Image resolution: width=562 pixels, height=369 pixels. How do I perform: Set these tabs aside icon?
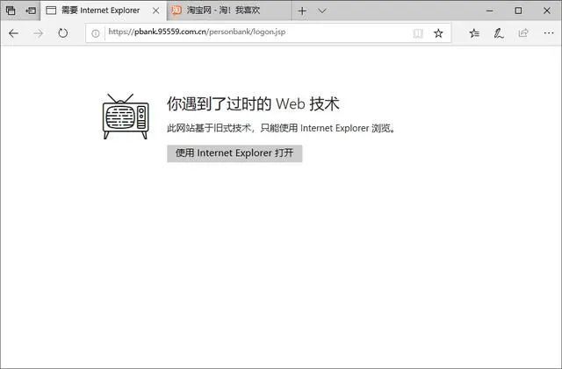tap(31, 11)
